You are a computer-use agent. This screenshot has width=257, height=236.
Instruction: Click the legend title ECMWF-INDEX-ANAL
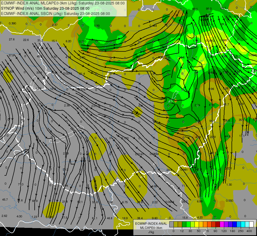[151, 224]
